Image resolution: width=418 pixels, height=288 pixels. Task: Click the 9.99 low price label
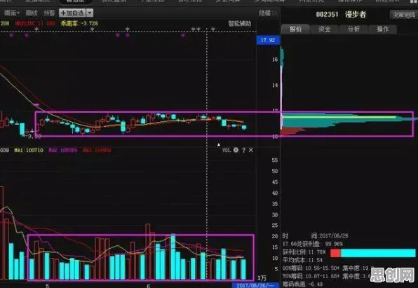(x=34, y=137)
